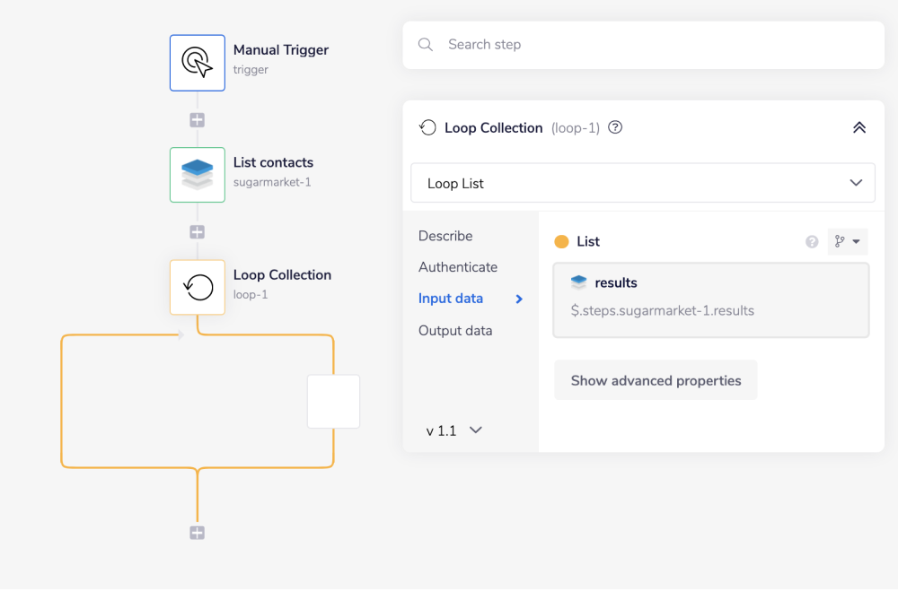Click Show advanced properties button
Image resolution: width=898 pixels, height=590 pixels.
coord(656,380)
